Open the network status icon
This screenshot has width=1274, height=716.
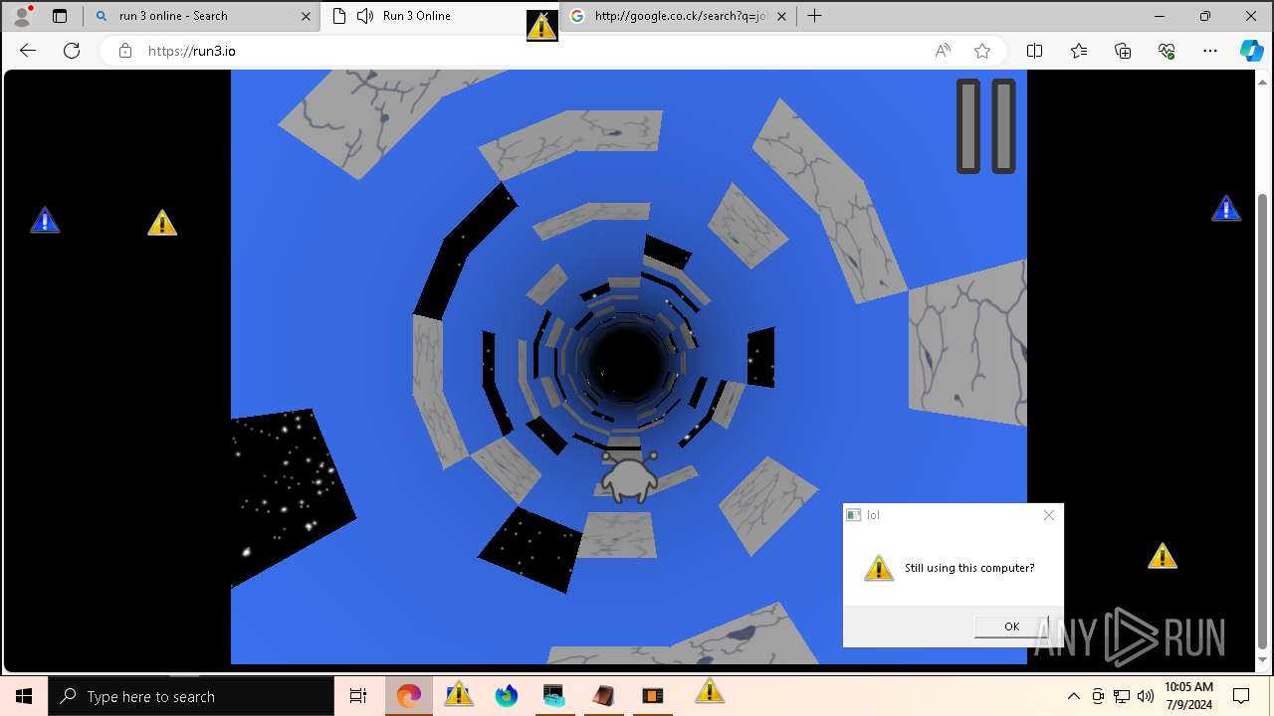pos(1122,696)
